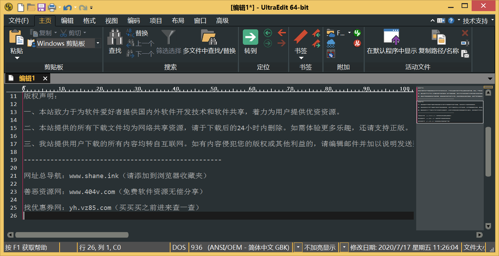
Task: Click the 查找 binoculars icon
Action: (x=115, y=37)
